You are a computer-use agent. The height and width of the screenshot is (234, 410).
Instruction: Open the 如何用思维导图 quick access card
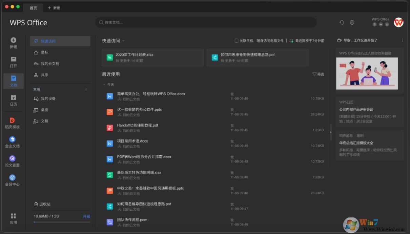click(258, 57)
